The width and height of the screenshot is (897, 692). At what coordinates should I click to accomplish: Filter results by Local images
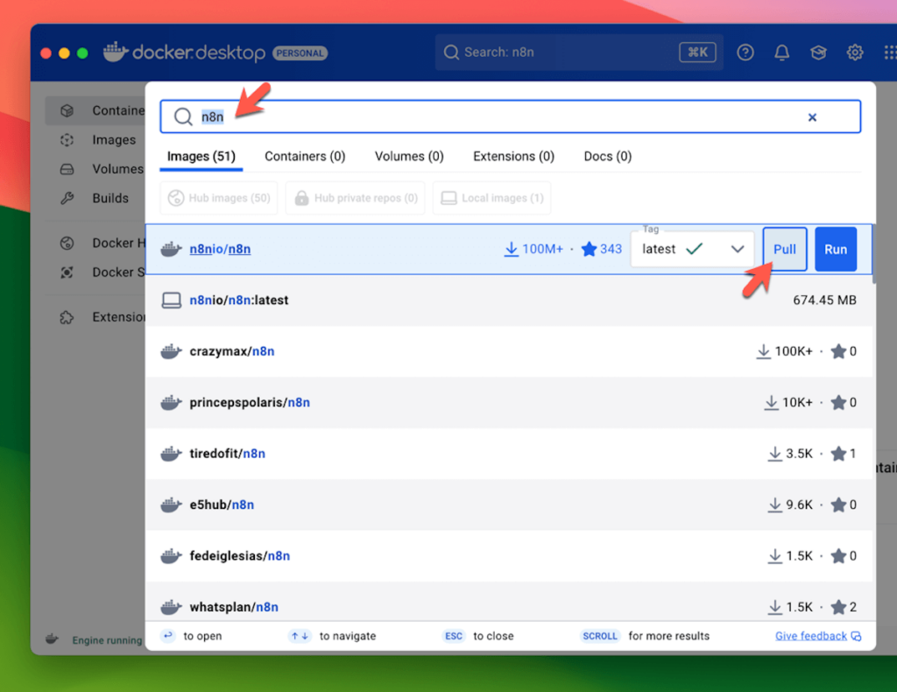tap(491, 197)
